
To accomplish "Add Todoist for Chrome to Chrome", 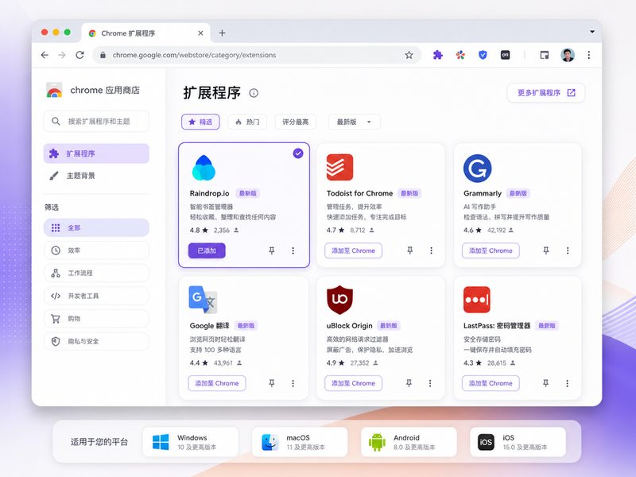I will (x=353, y=250).
